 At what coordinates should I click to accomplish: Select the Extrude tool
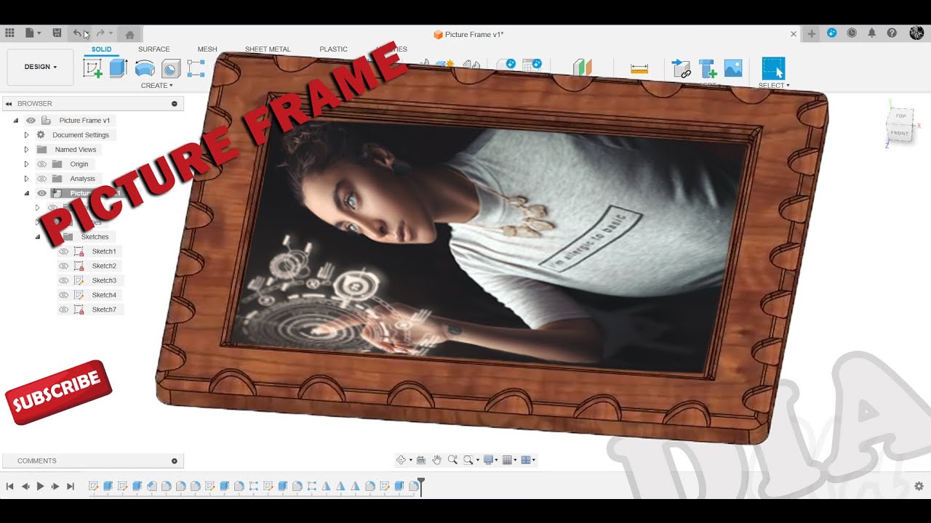click(118, 68)
